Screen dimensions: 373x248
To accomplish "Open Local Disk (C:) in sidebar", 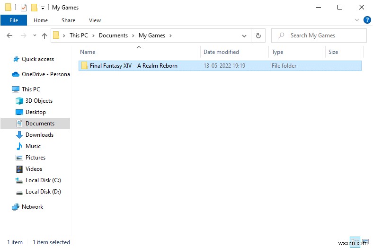I will 43,180.
